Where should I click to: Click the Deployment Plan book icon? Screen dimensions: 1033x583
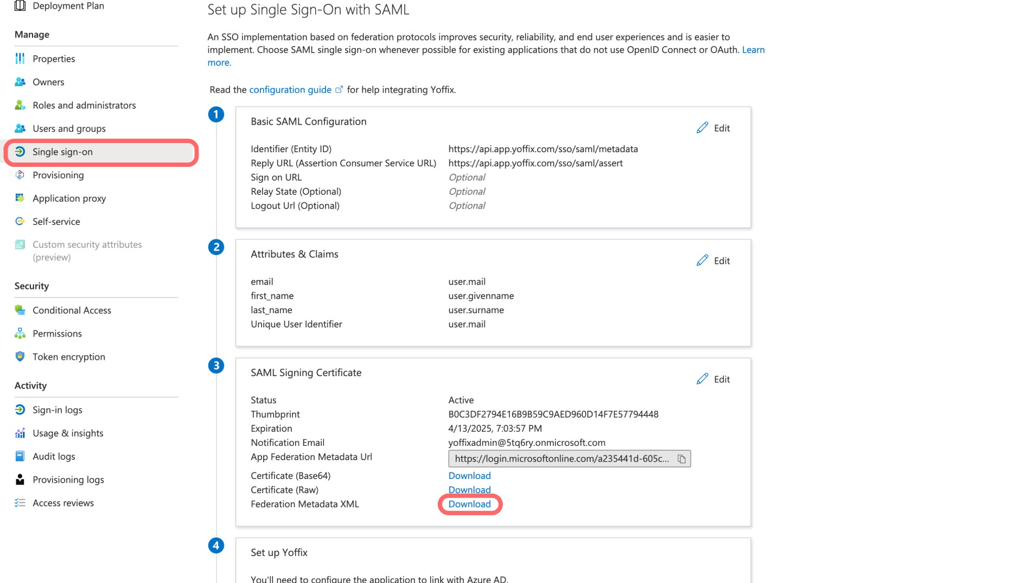(20, 6)
